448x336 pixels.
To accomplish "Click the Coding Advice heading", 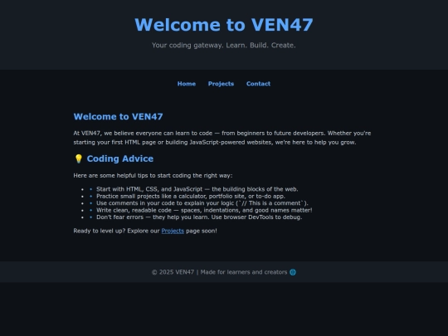I will coord(120,158).
